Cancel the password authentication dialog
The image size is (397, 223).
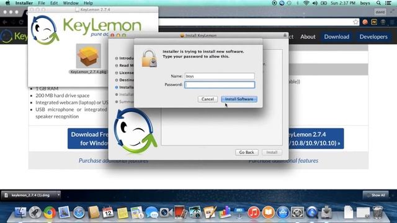point(208,99)
